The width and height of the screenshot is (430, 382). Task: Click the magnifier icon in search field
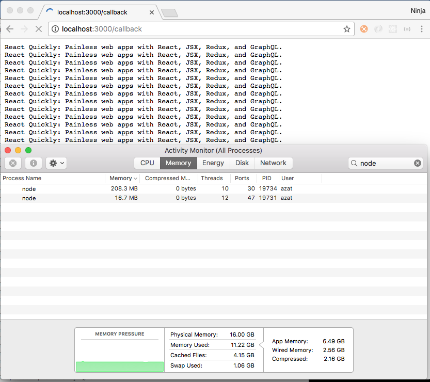click(x=354, y=163)
